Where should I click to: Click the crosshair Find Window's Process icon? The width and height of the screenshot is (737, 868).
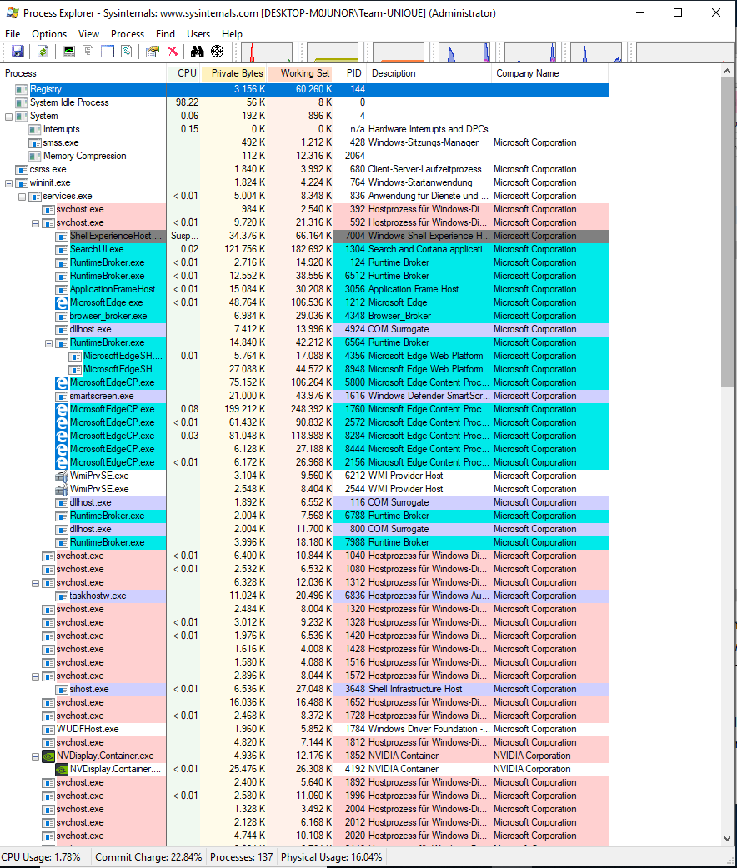(218, 52)
